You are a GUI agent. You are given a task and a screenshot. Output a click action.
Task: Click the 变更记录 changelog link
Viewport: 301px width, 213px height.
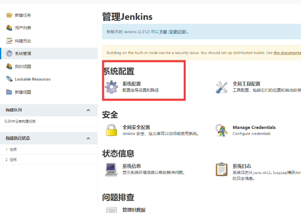click(x=177, y=32)
